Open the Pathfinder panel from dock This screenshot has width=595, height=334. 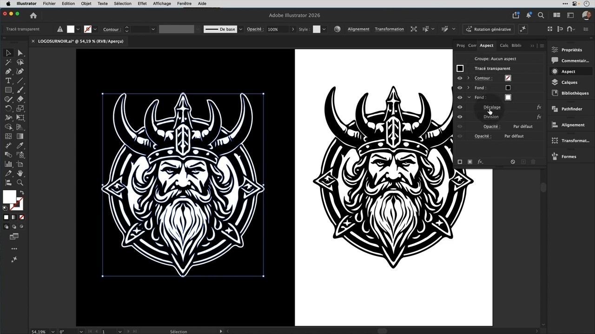pyautogui.click(x=571, y=109)
